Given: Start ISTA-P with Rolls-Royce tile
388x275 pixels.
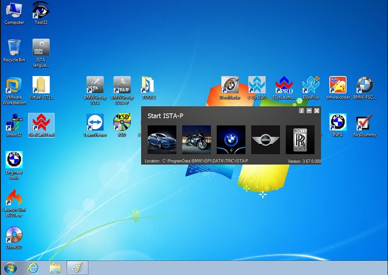Looking at the screenshot, I should [300, 140].
